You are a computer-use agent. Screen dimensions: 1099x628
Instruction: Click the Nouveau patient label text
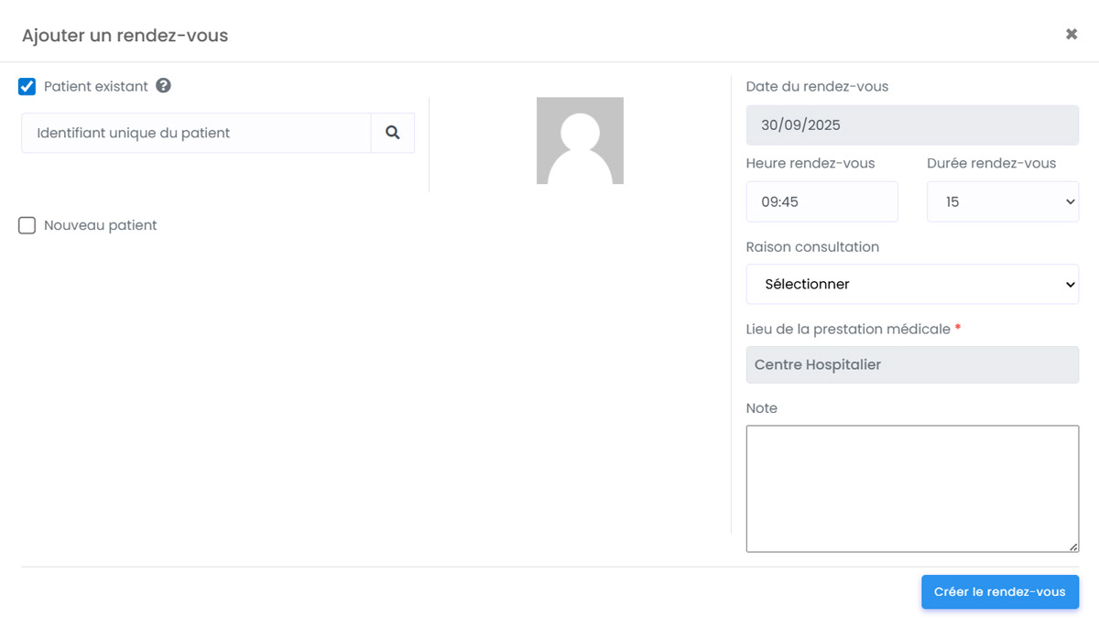pos(101,225)
